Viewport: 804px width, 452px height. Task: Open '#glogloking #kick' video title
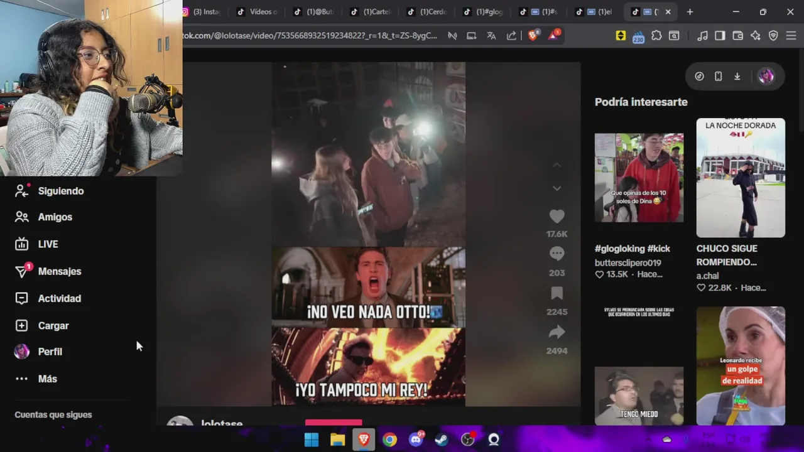[x=633, y=249]
